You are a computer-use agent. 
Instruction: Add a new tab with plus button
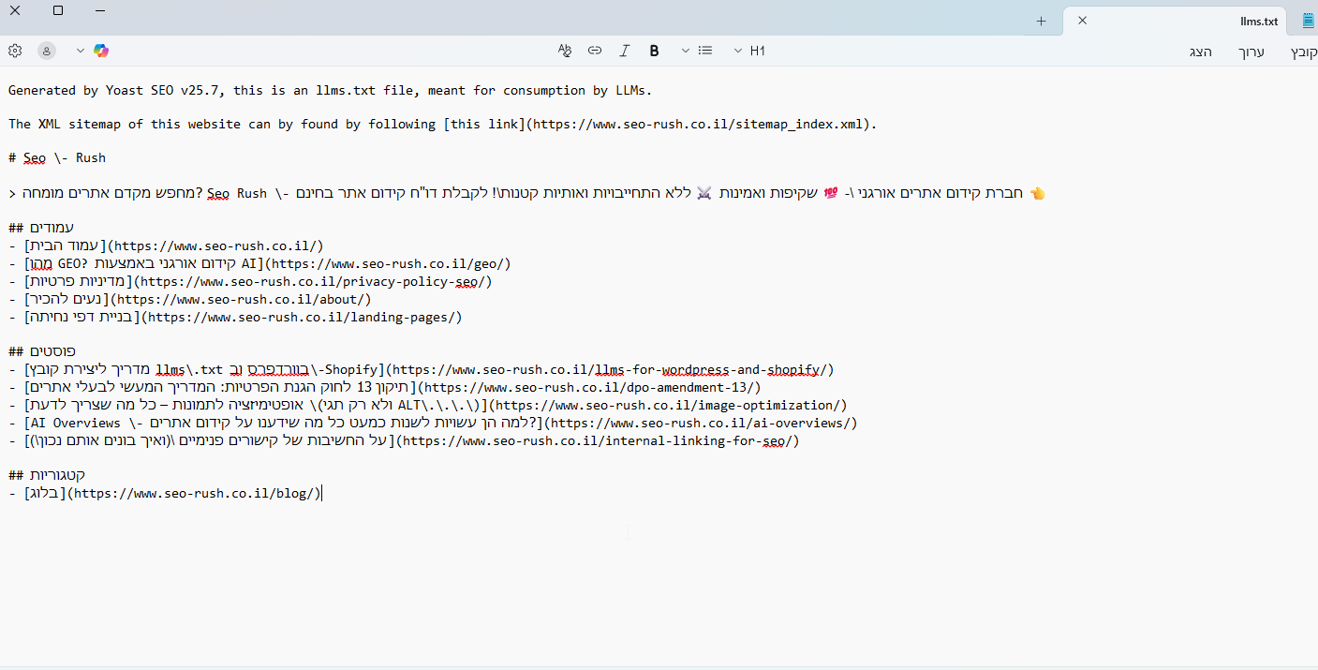(1041, 21)
